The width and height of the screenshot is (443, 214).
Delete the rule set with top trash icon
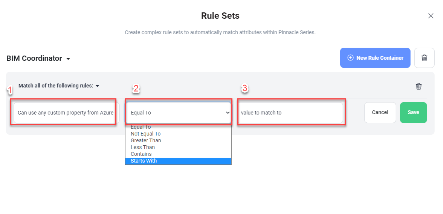pyautogui.click(x=424, y=58)
